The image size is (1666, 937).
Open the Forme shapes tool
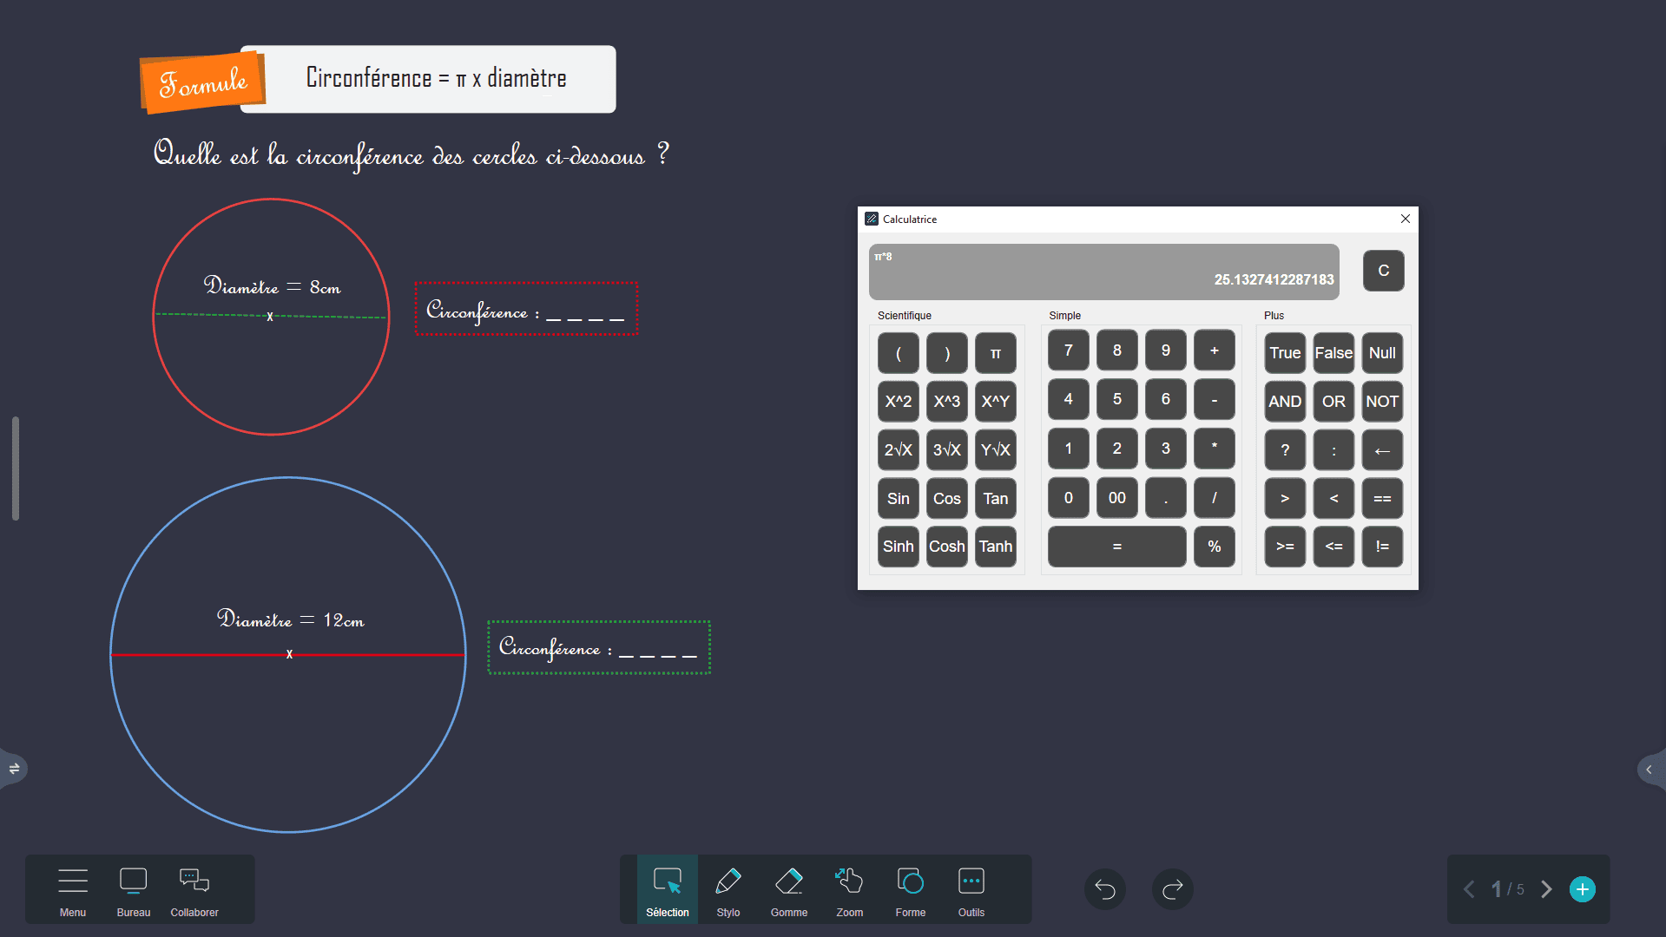910,889
